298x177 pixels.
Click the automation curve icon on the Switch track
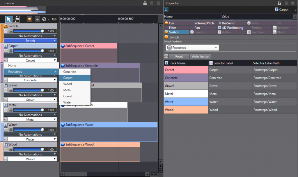5,31
